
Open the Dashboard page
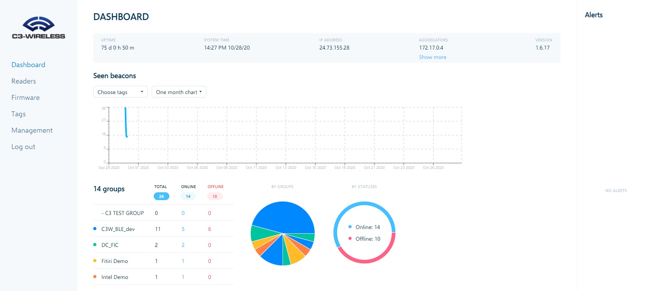[x=28, y=65]
